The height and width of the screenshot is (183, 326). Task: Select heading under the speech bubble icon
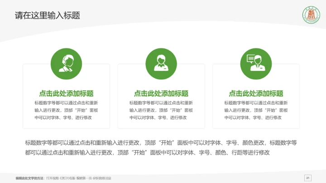tap(256, 94)
